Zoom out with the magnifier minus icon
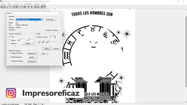 tap(38, 7)
